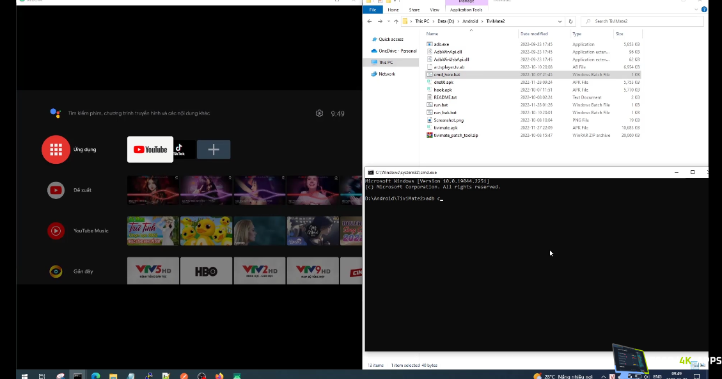Viewport: 722px width, 379px height.
Task: Open Android TV settings gear
Action: pos(319,113)
